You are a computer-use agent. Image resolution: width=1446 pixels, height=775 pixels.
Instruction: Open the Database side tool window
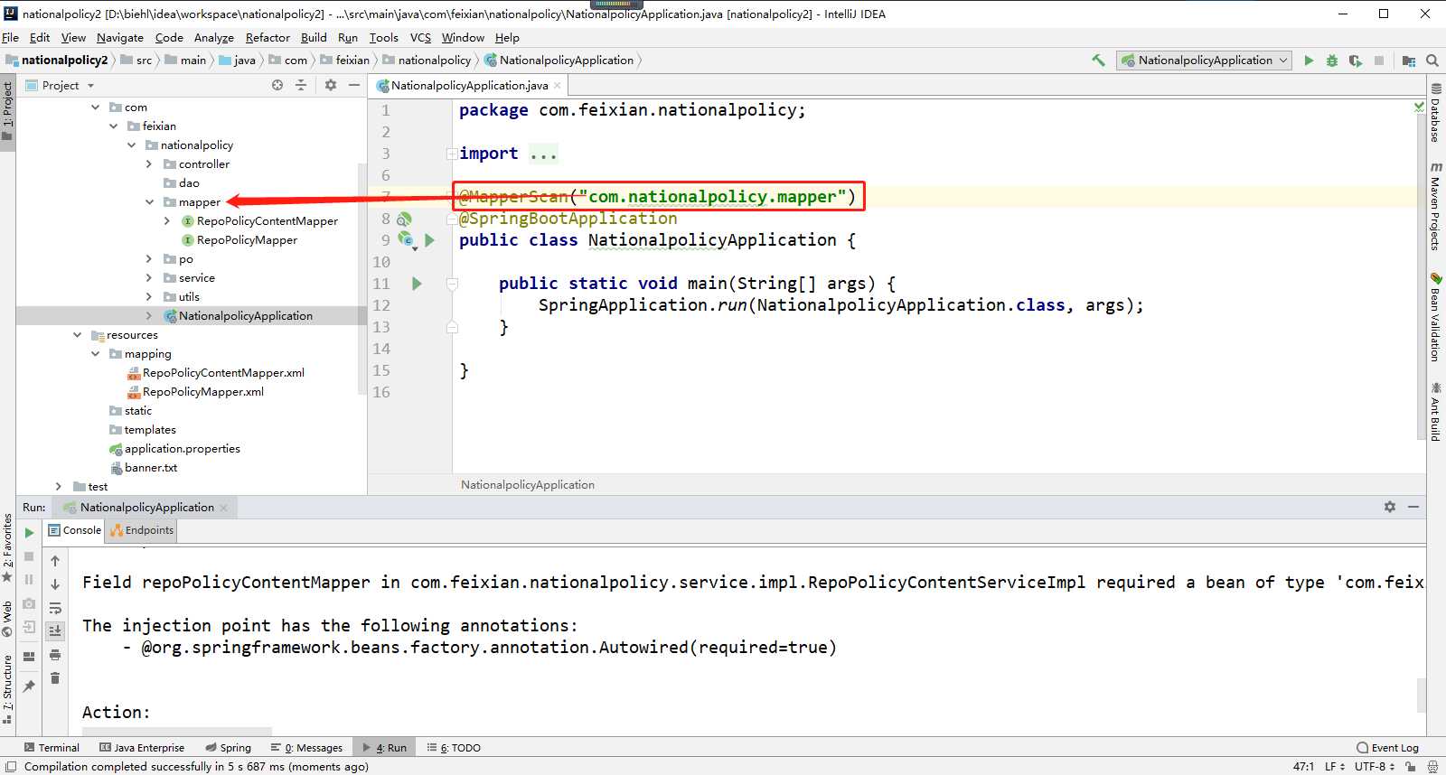point(1435,112)
